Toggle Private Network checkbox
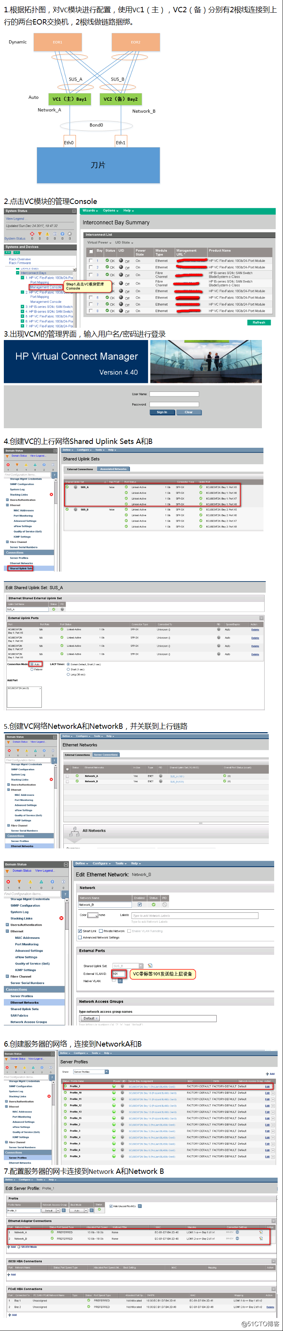The width and height of the screenshot is (283, 1331). click(101, 931)
